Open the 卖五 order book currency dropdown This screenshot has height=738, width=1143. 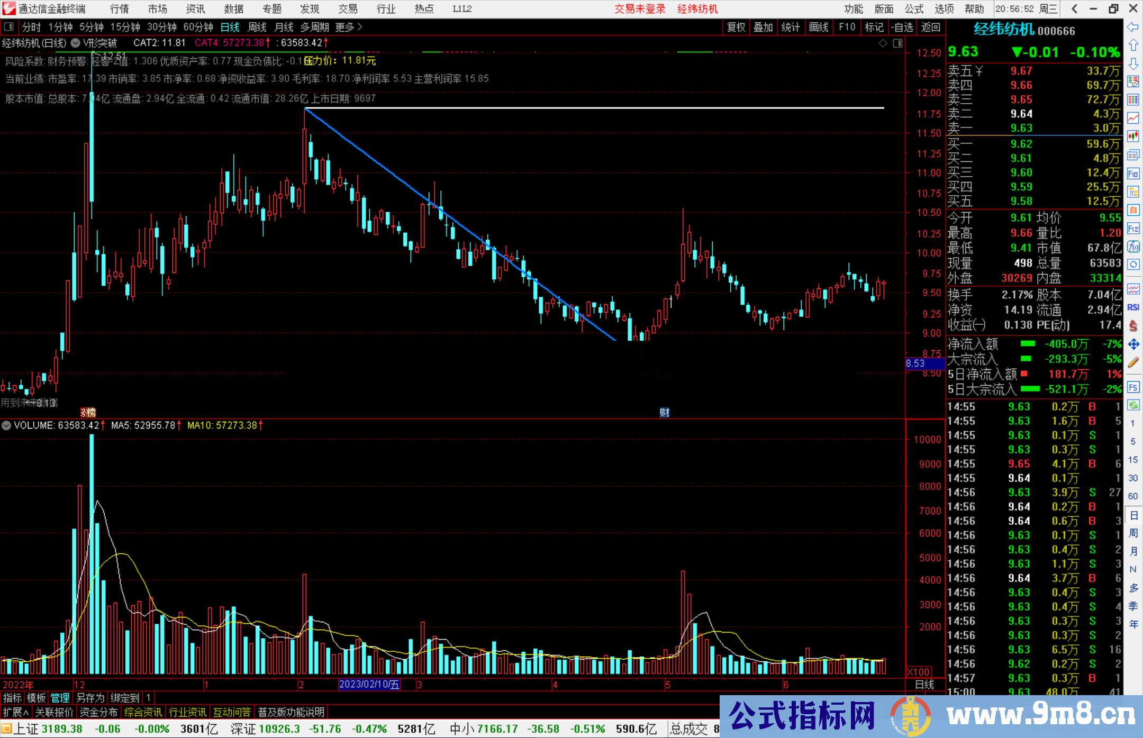click(979, 71)
